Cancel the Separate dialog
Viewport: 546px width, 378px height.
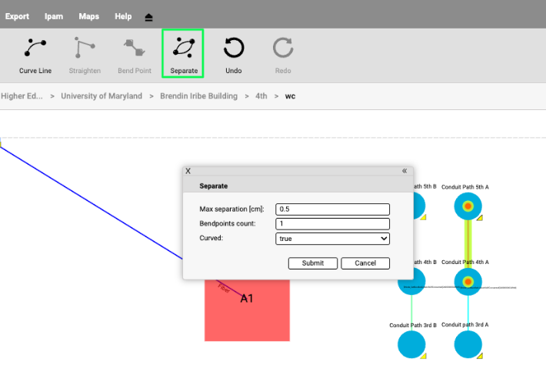click(365, 263)
